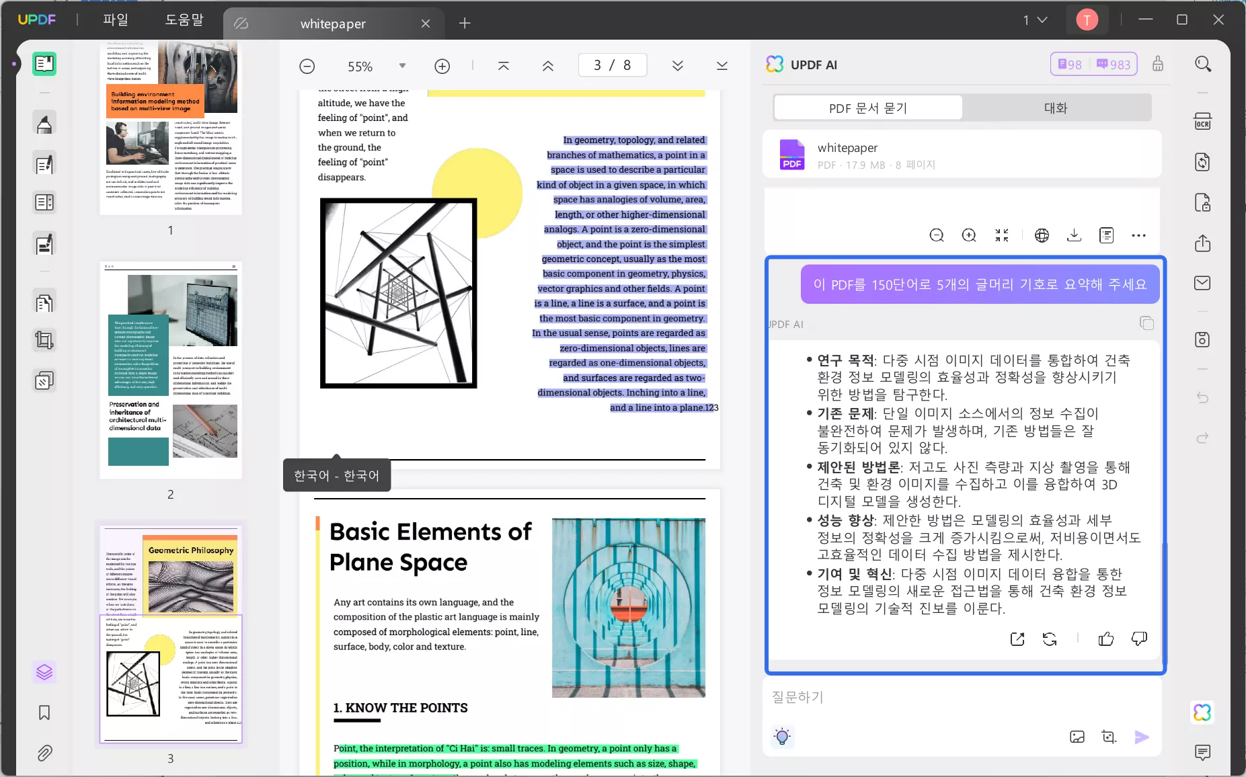This screenshot has height=777, width=1246.
Task: Open the Convert PDF tool
Action: (1203, 162)
